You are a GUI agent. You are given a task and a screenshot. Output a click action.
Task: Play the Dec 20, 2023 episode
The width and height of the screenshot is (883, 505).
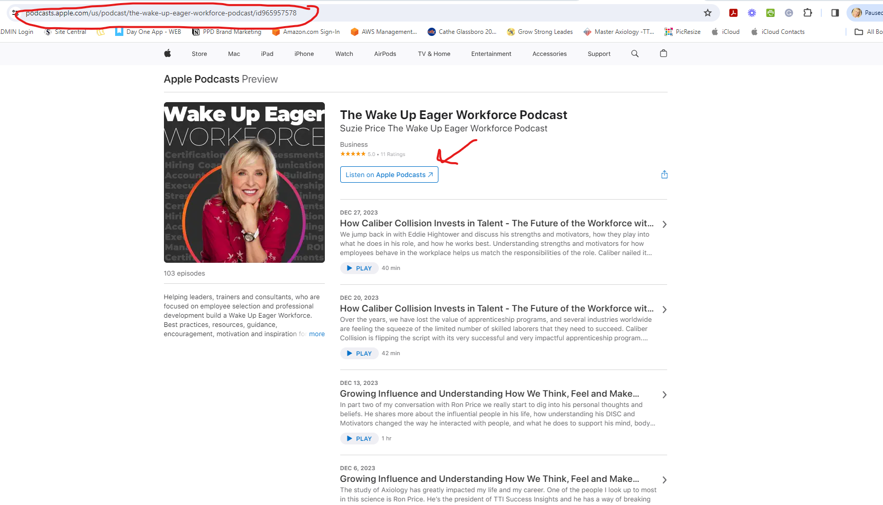click(359, 353)
